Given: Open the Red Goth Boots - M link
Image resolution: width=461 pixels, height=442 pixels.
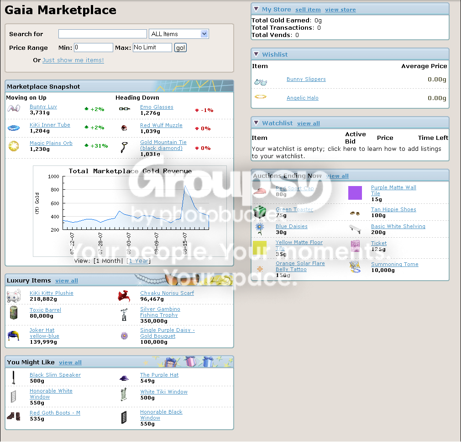Looking at the screenshot, I should click(55, 413).
